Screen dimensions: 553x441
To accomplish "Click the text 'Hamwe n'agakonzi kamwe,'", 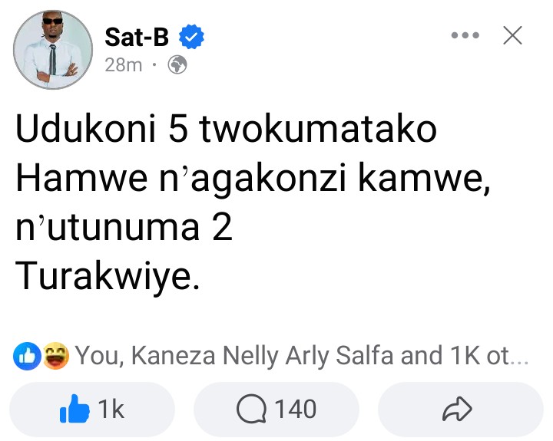I will pos(253,179).
